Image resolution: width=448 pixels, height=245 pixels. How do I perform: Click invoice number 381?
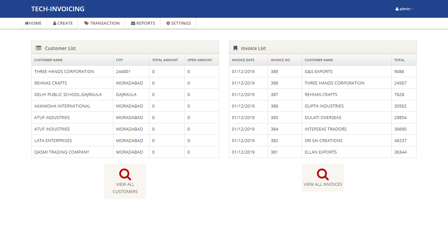tap(274, 152)
